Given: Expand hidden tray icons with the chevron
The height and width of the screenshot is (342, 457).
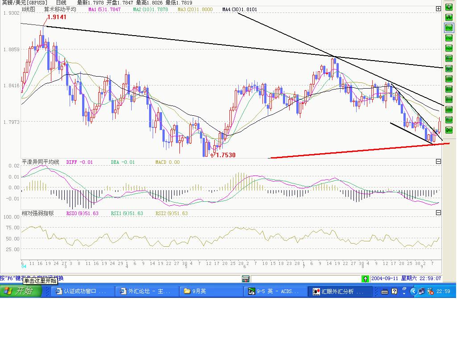Looking at the screenshot, I should [413, 291].
